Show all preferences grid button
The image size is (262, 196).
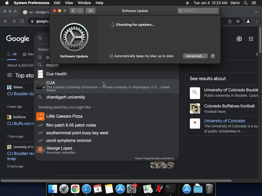pyautogui.click(x=91, y=11)
